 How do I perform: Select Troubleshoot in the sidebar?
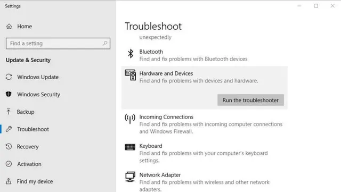coord(33,129)
